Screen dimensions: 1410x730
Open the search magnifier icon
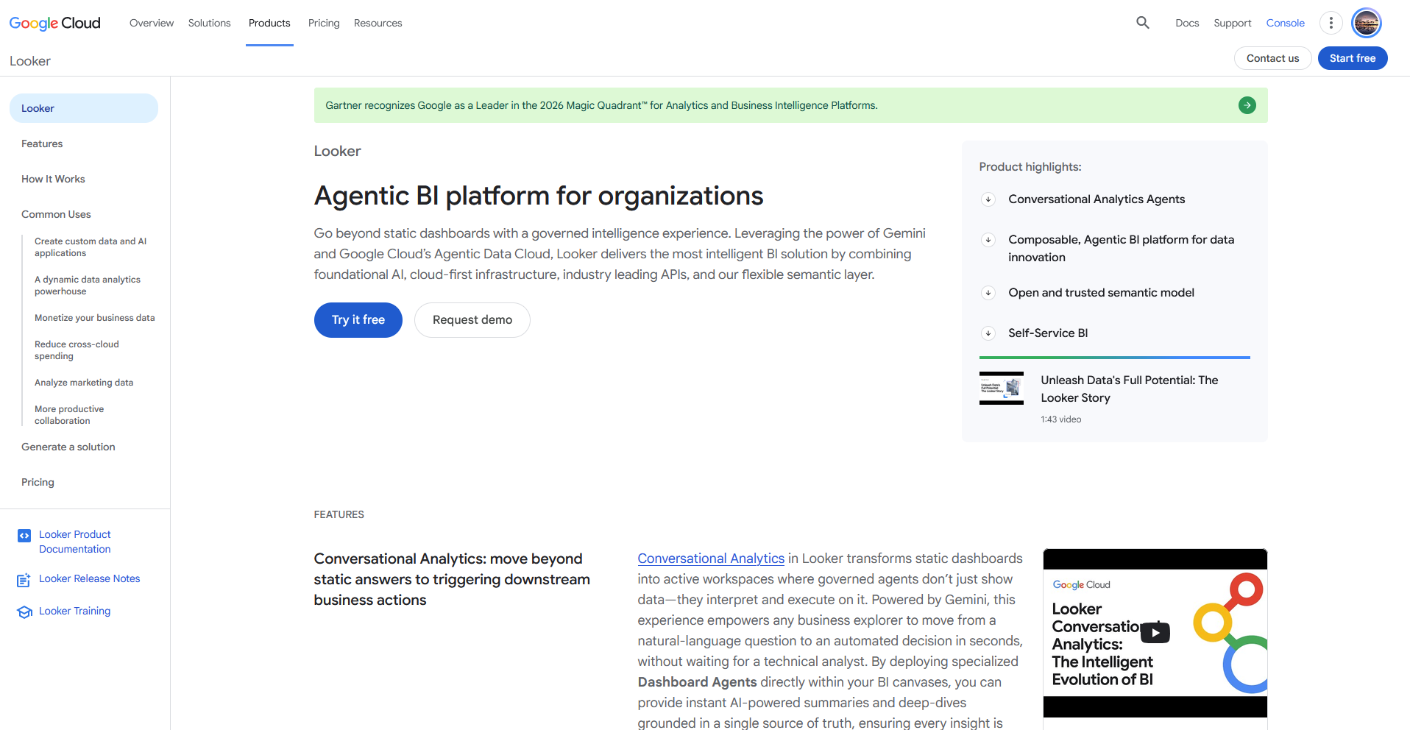(1143, 23)
